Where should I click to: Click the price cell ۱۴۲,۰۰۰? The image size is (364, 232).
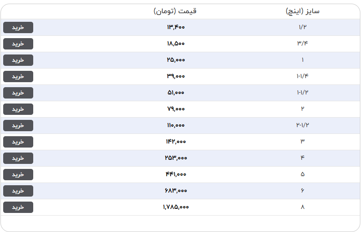[176, 142]
